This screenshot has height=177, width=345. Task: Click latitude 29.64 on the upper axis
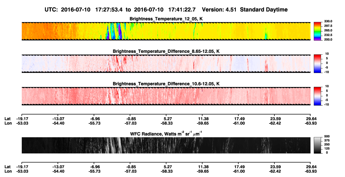311,119
